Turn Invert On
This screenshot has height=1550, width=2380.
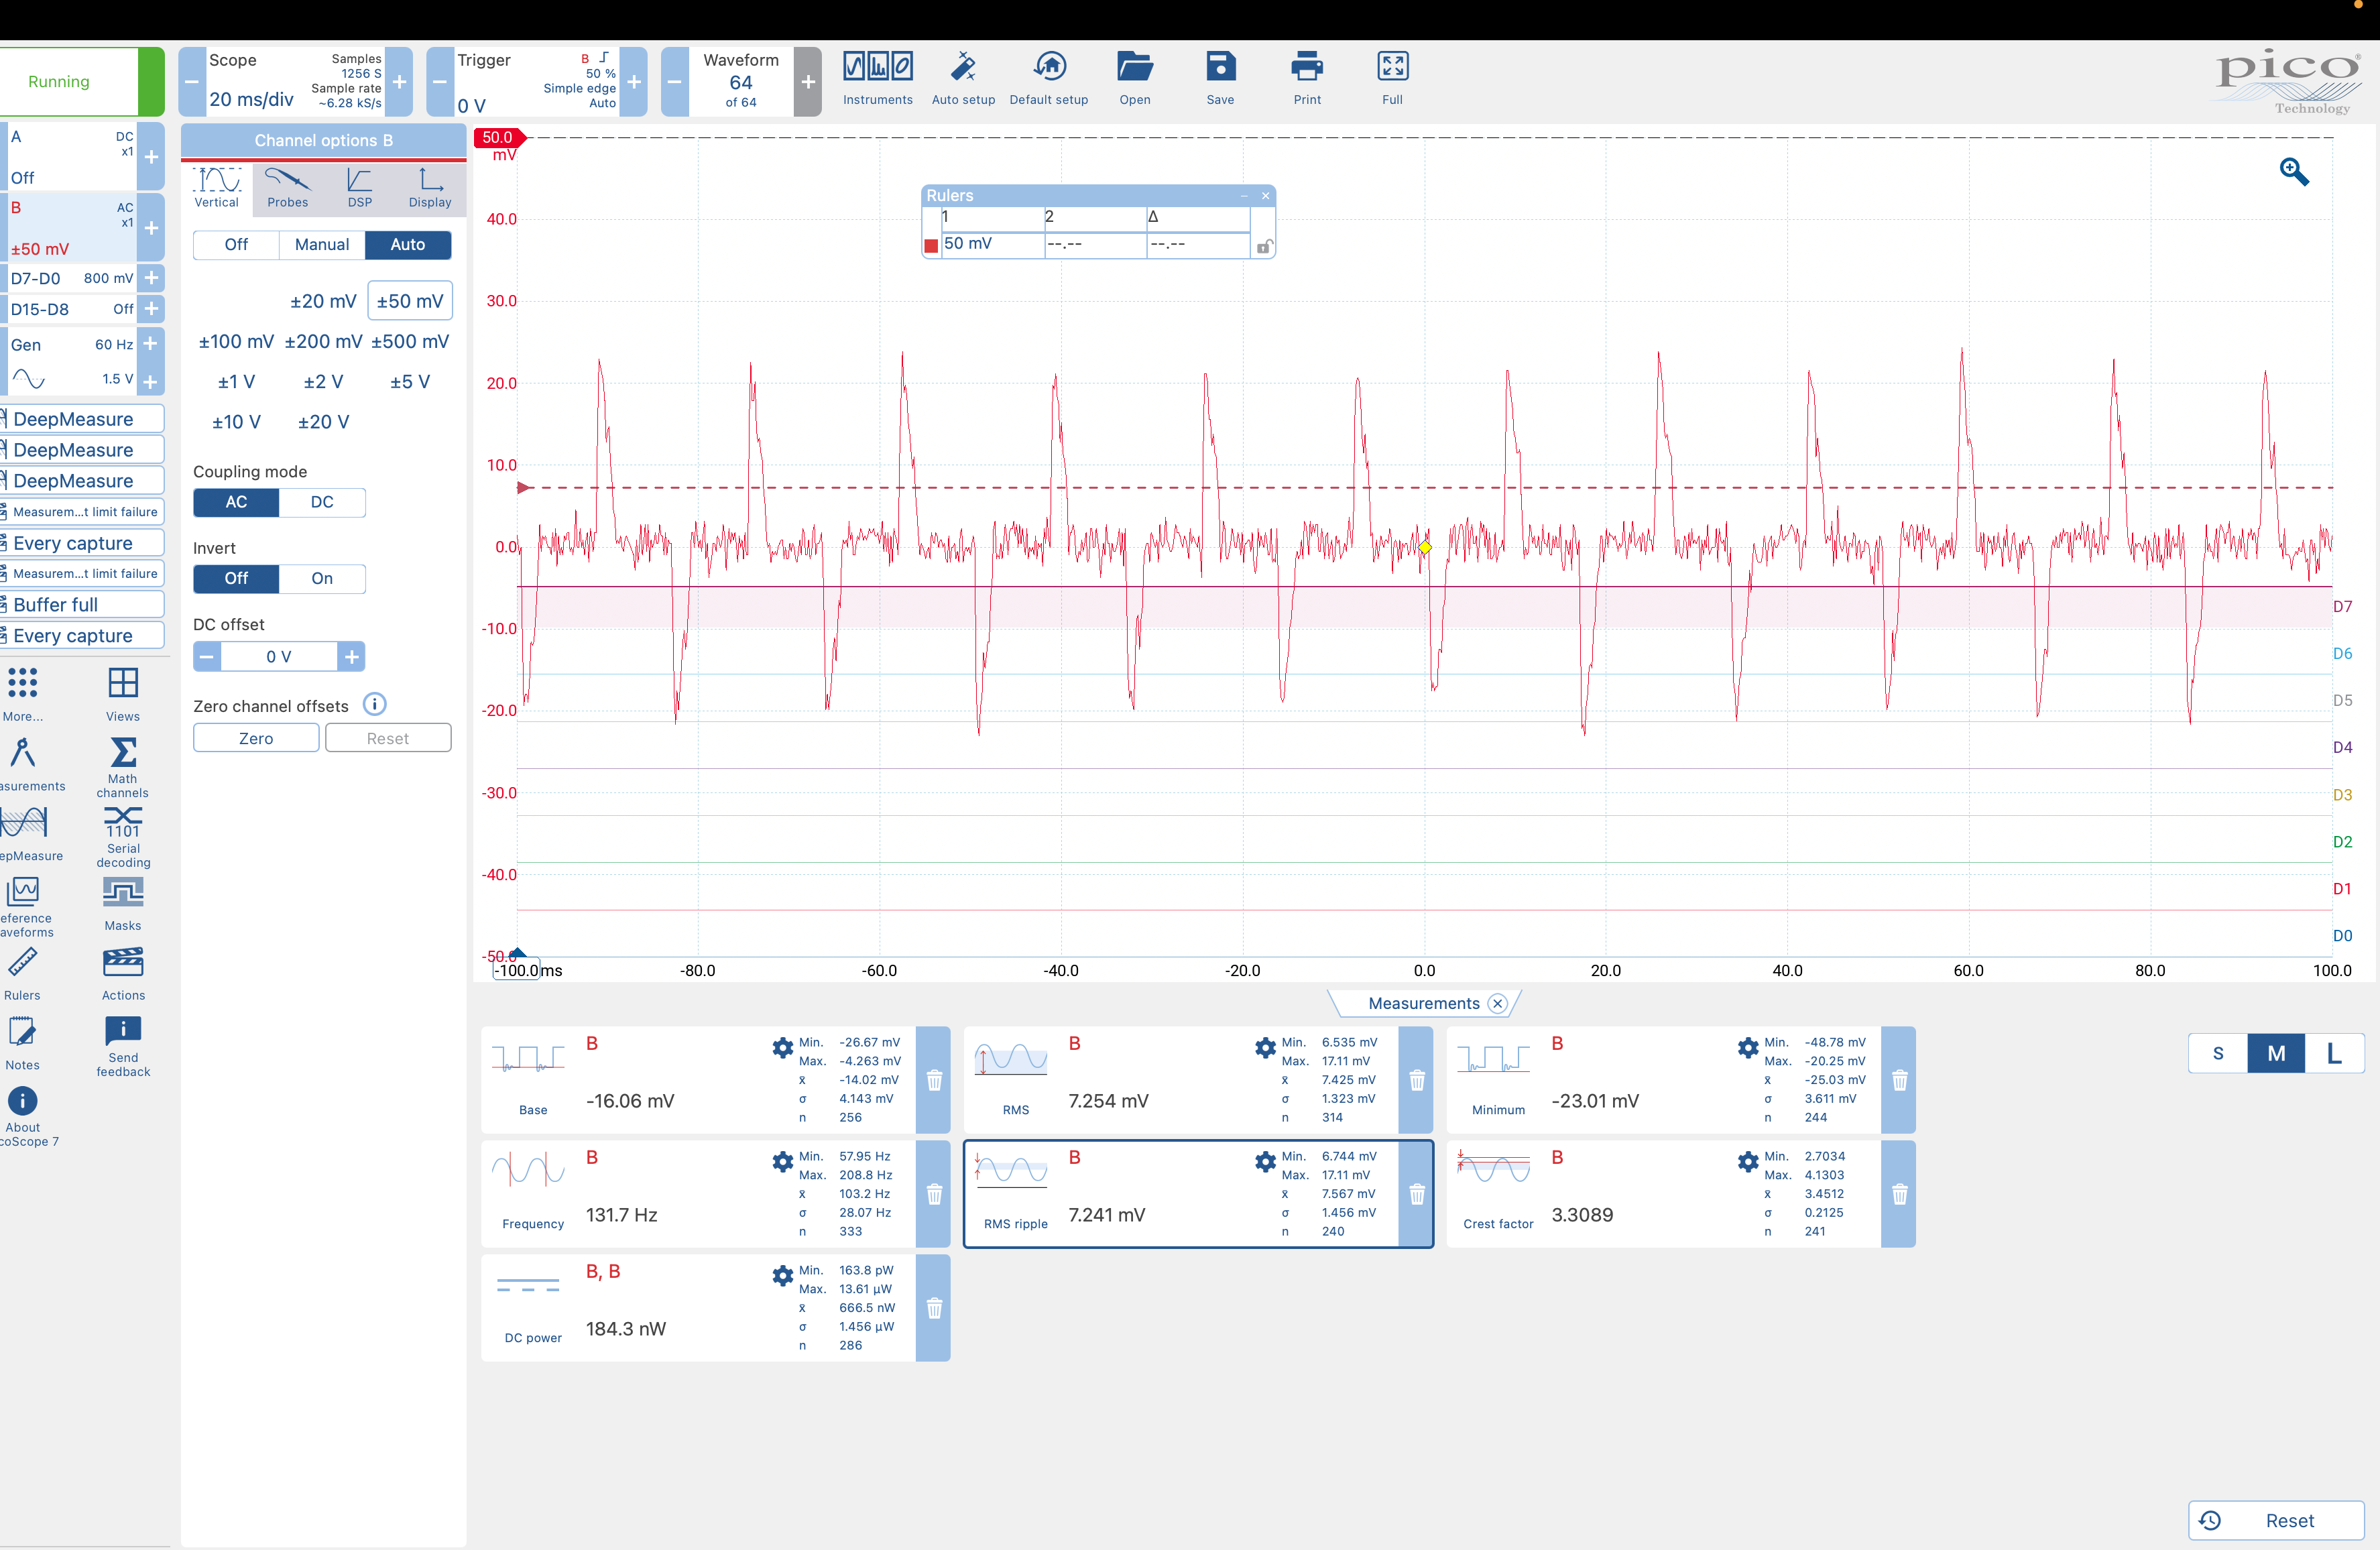point(321,578)
